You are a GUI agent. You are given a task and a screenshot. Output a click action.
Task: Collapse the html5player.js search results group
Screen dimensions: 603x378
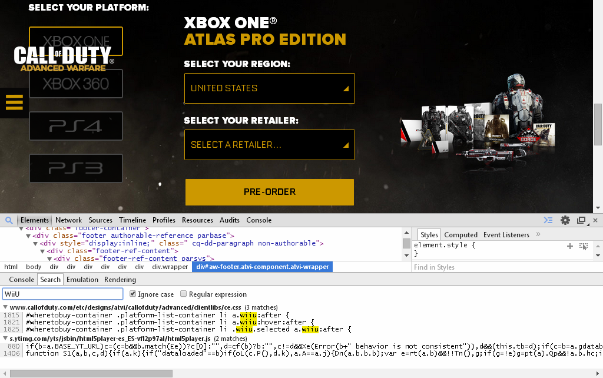coord(5,339)
